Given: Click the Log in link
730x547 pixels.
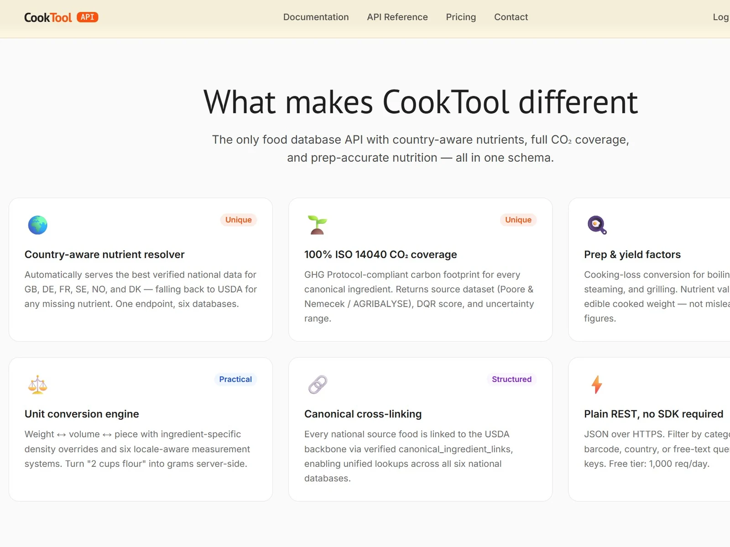Looking at the screenshot, I should tap(721, 17).
